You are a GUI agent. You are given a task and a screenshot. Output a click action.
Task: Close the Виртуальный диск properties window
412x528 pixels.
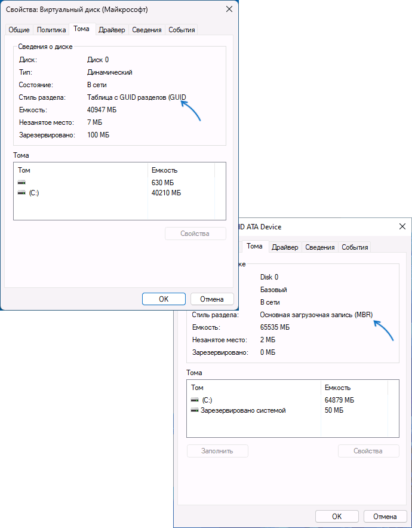(229, 10)
